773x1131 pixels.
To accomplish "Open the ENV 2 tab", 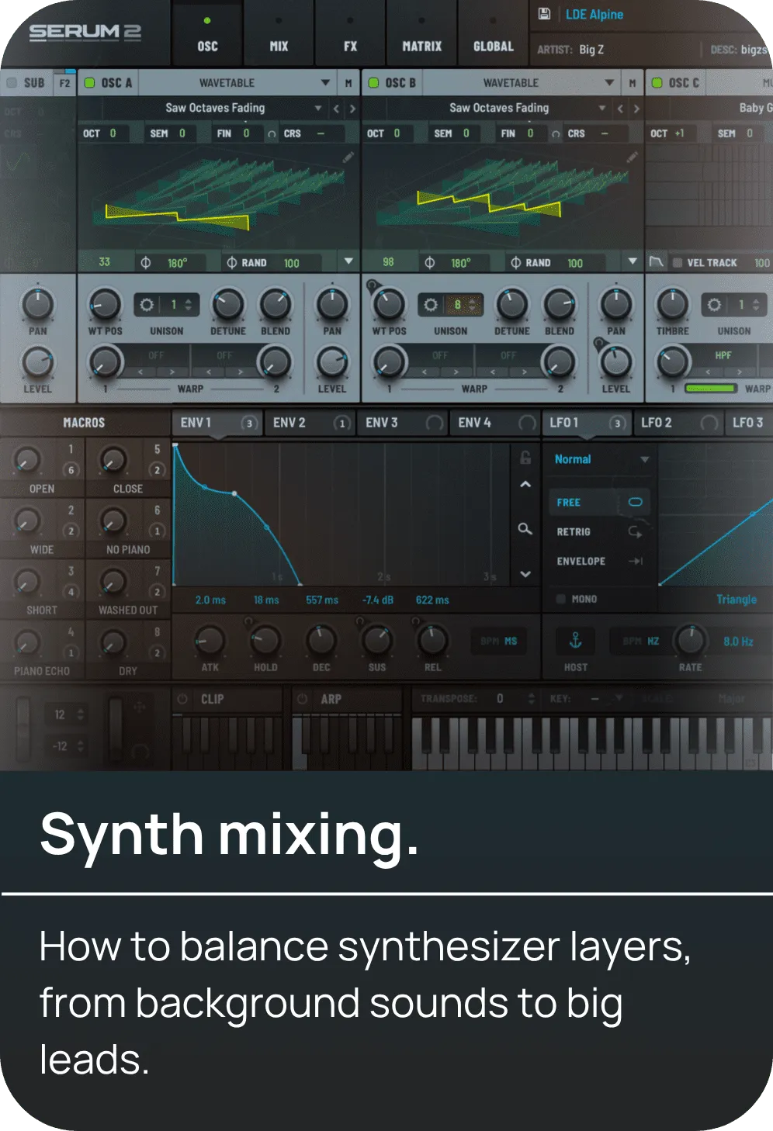I will click(x=289, y=423).
